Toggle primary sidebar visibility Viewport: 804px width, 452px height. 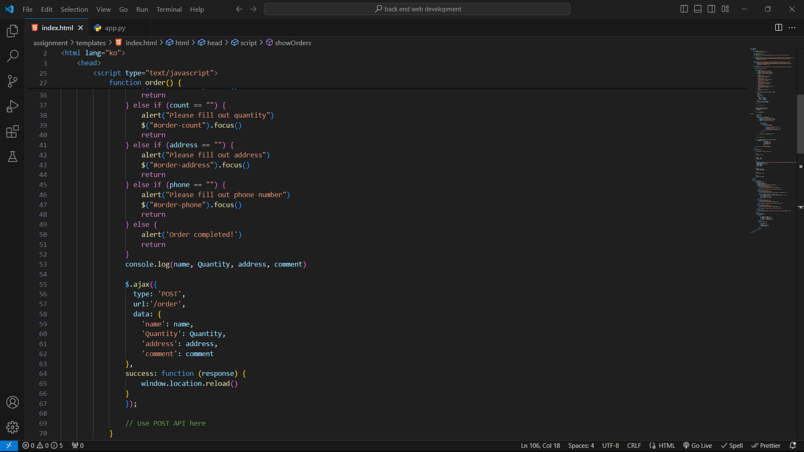point(683,9)
